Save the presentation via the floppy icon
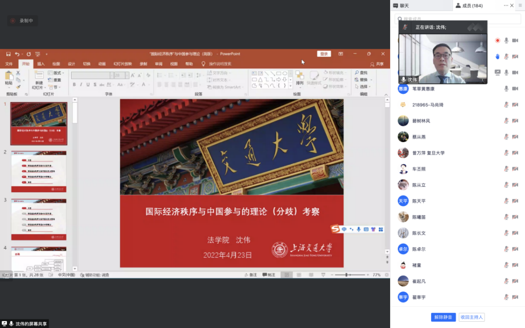Screen dimensions: 525x328 click(8, 54)
